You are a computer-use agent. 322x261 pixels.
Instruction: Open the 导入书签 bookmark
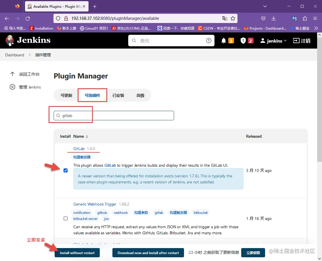click(15, 28)
